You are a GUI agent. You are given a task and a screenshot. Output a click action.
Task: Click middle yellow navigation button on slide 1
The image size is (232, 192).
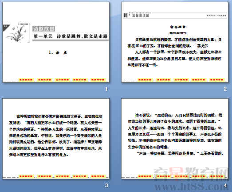pyautogui.click(x=62, y=80)
